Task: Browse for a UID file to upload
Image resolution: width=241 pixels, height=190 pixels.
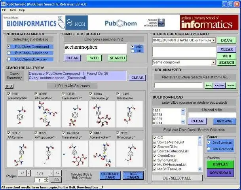Action: tap(224, 121)
